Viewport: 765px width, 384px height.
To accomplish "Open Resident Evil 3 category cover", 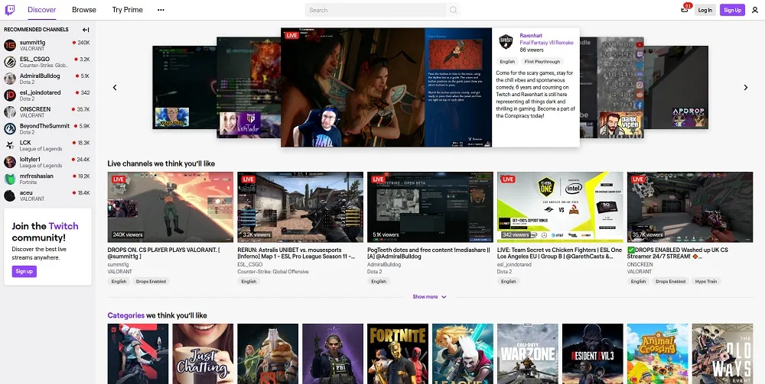I will pyautogui.click(x=593, y=353).
